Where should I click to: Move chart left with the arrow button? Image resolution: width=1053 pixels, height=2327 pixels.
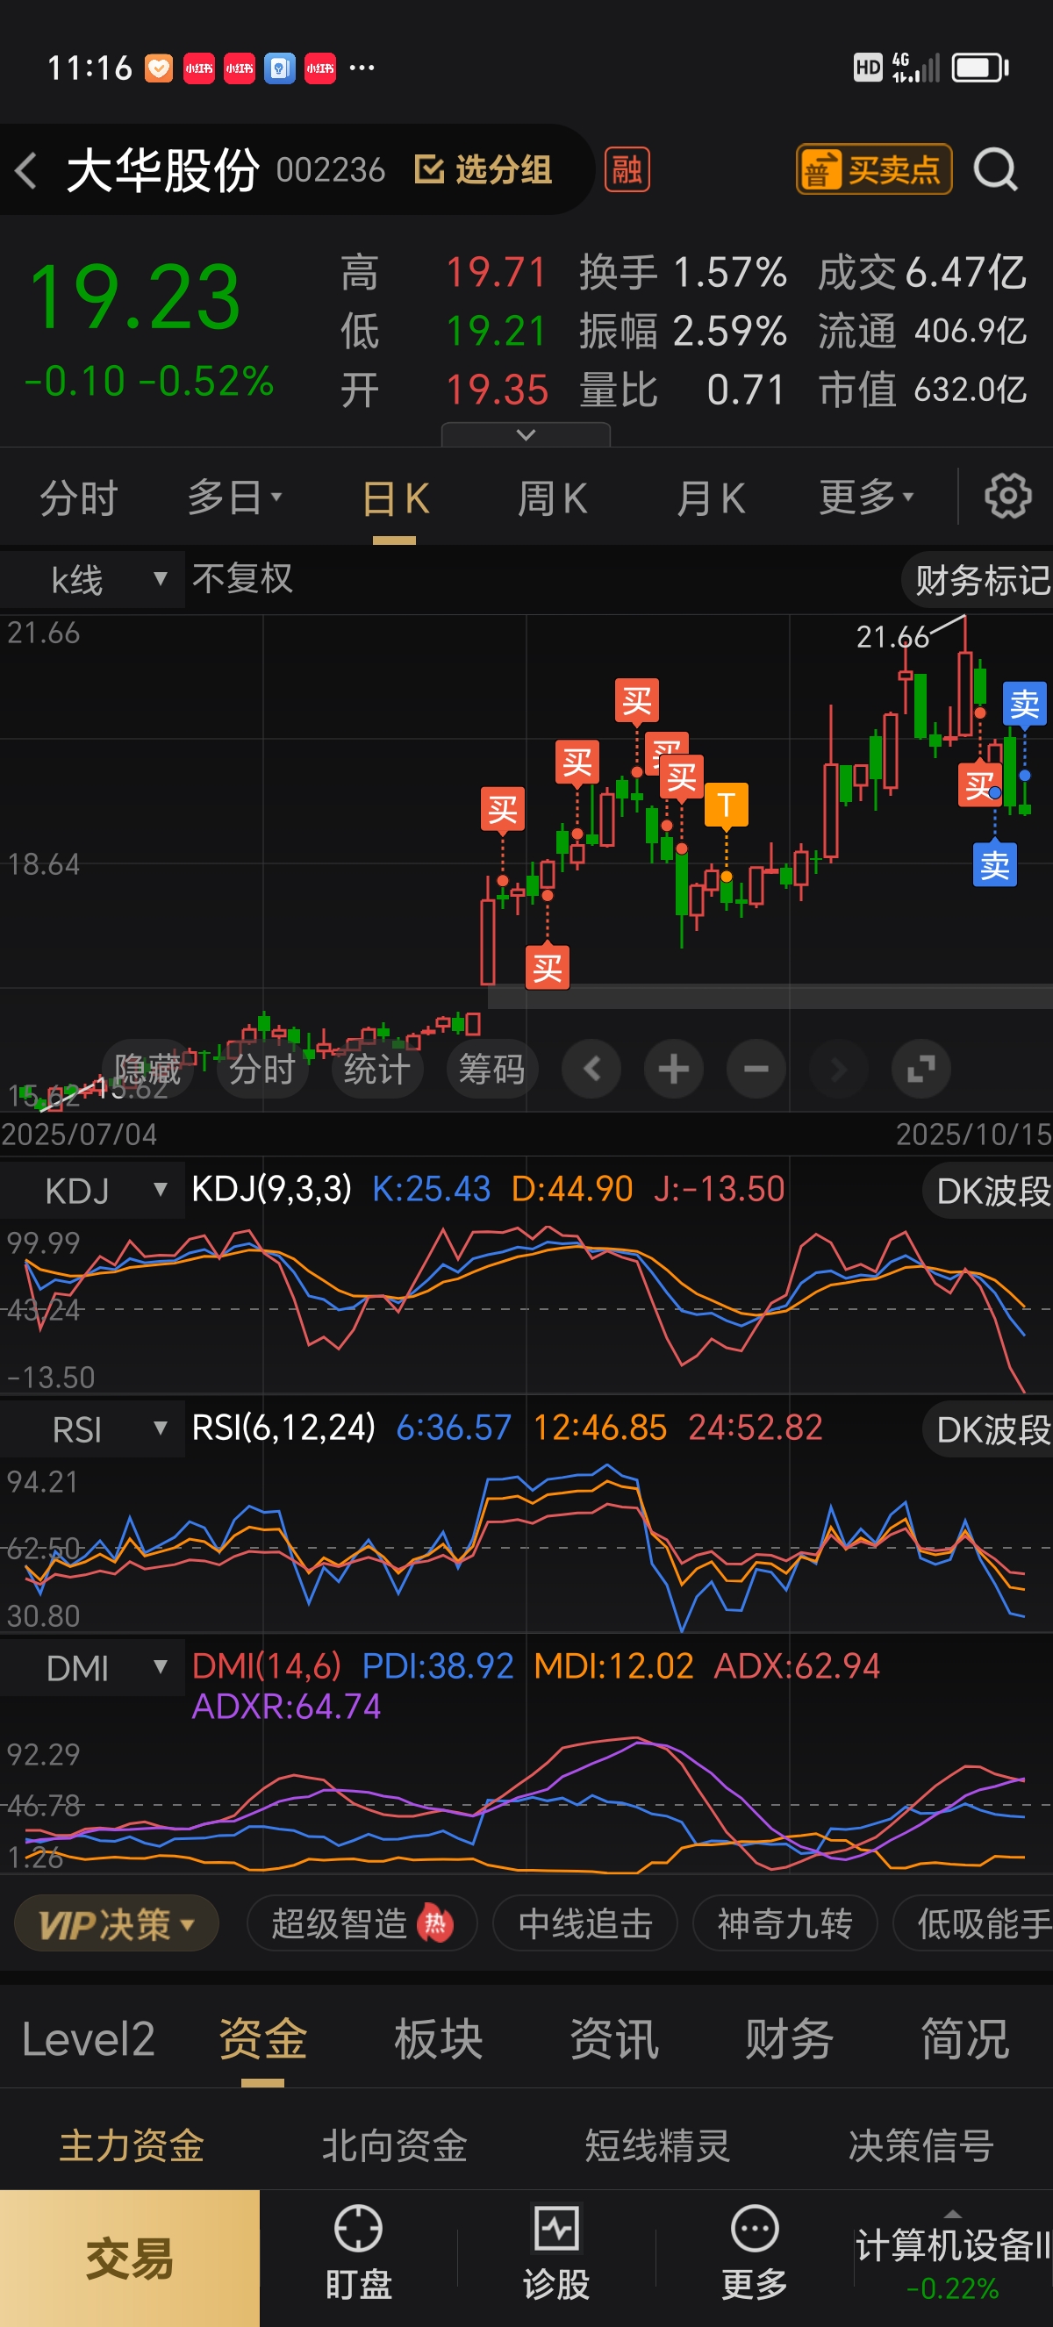click(591, 1070)
